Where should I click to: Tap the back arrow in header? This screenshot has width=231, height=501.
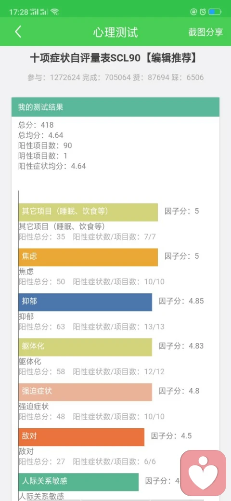click(18, 32)
